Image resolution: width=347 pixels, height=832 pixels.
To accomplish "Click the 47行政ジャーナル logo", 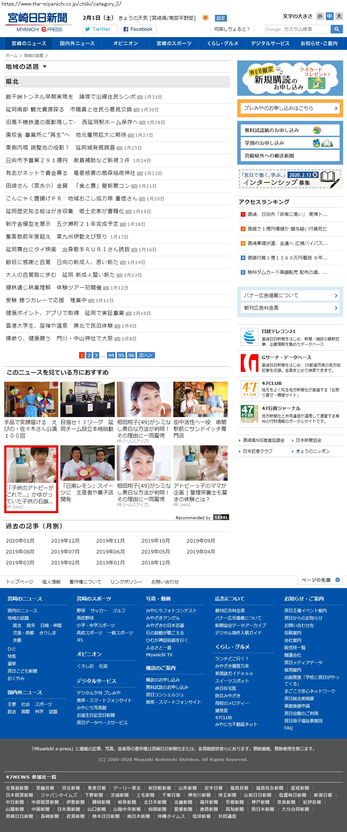I will (249, 414).
